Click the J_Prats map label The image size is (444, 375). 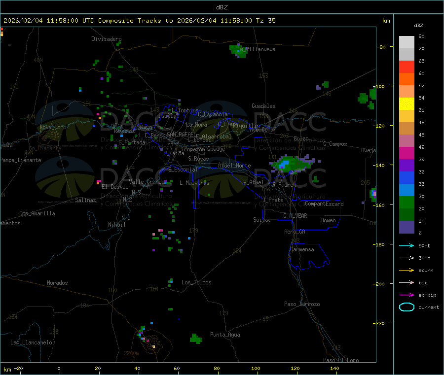(x=273, y=200)
